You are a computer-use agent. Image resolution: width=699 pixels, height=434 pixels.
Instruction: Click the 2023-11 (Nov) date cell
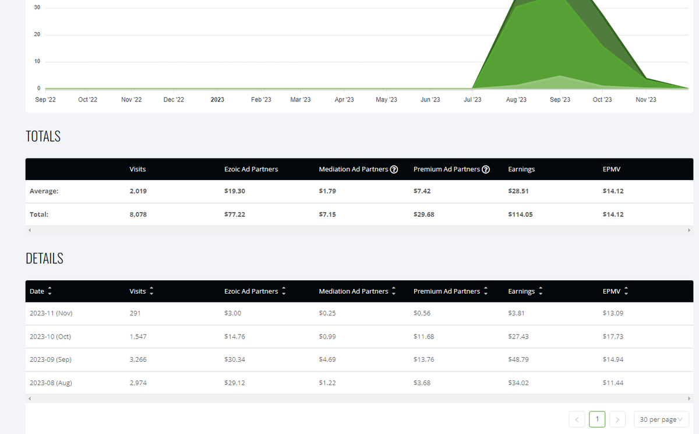tap(51, 313)
